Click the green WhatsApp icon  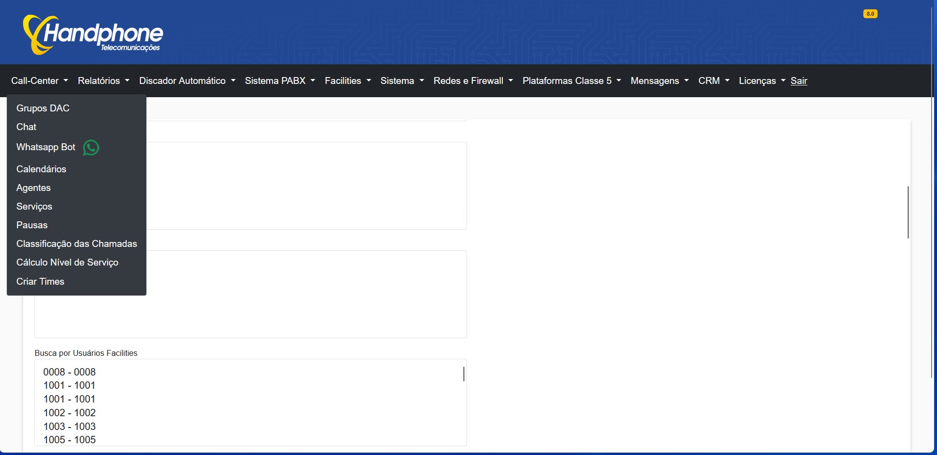coord(91,147)
